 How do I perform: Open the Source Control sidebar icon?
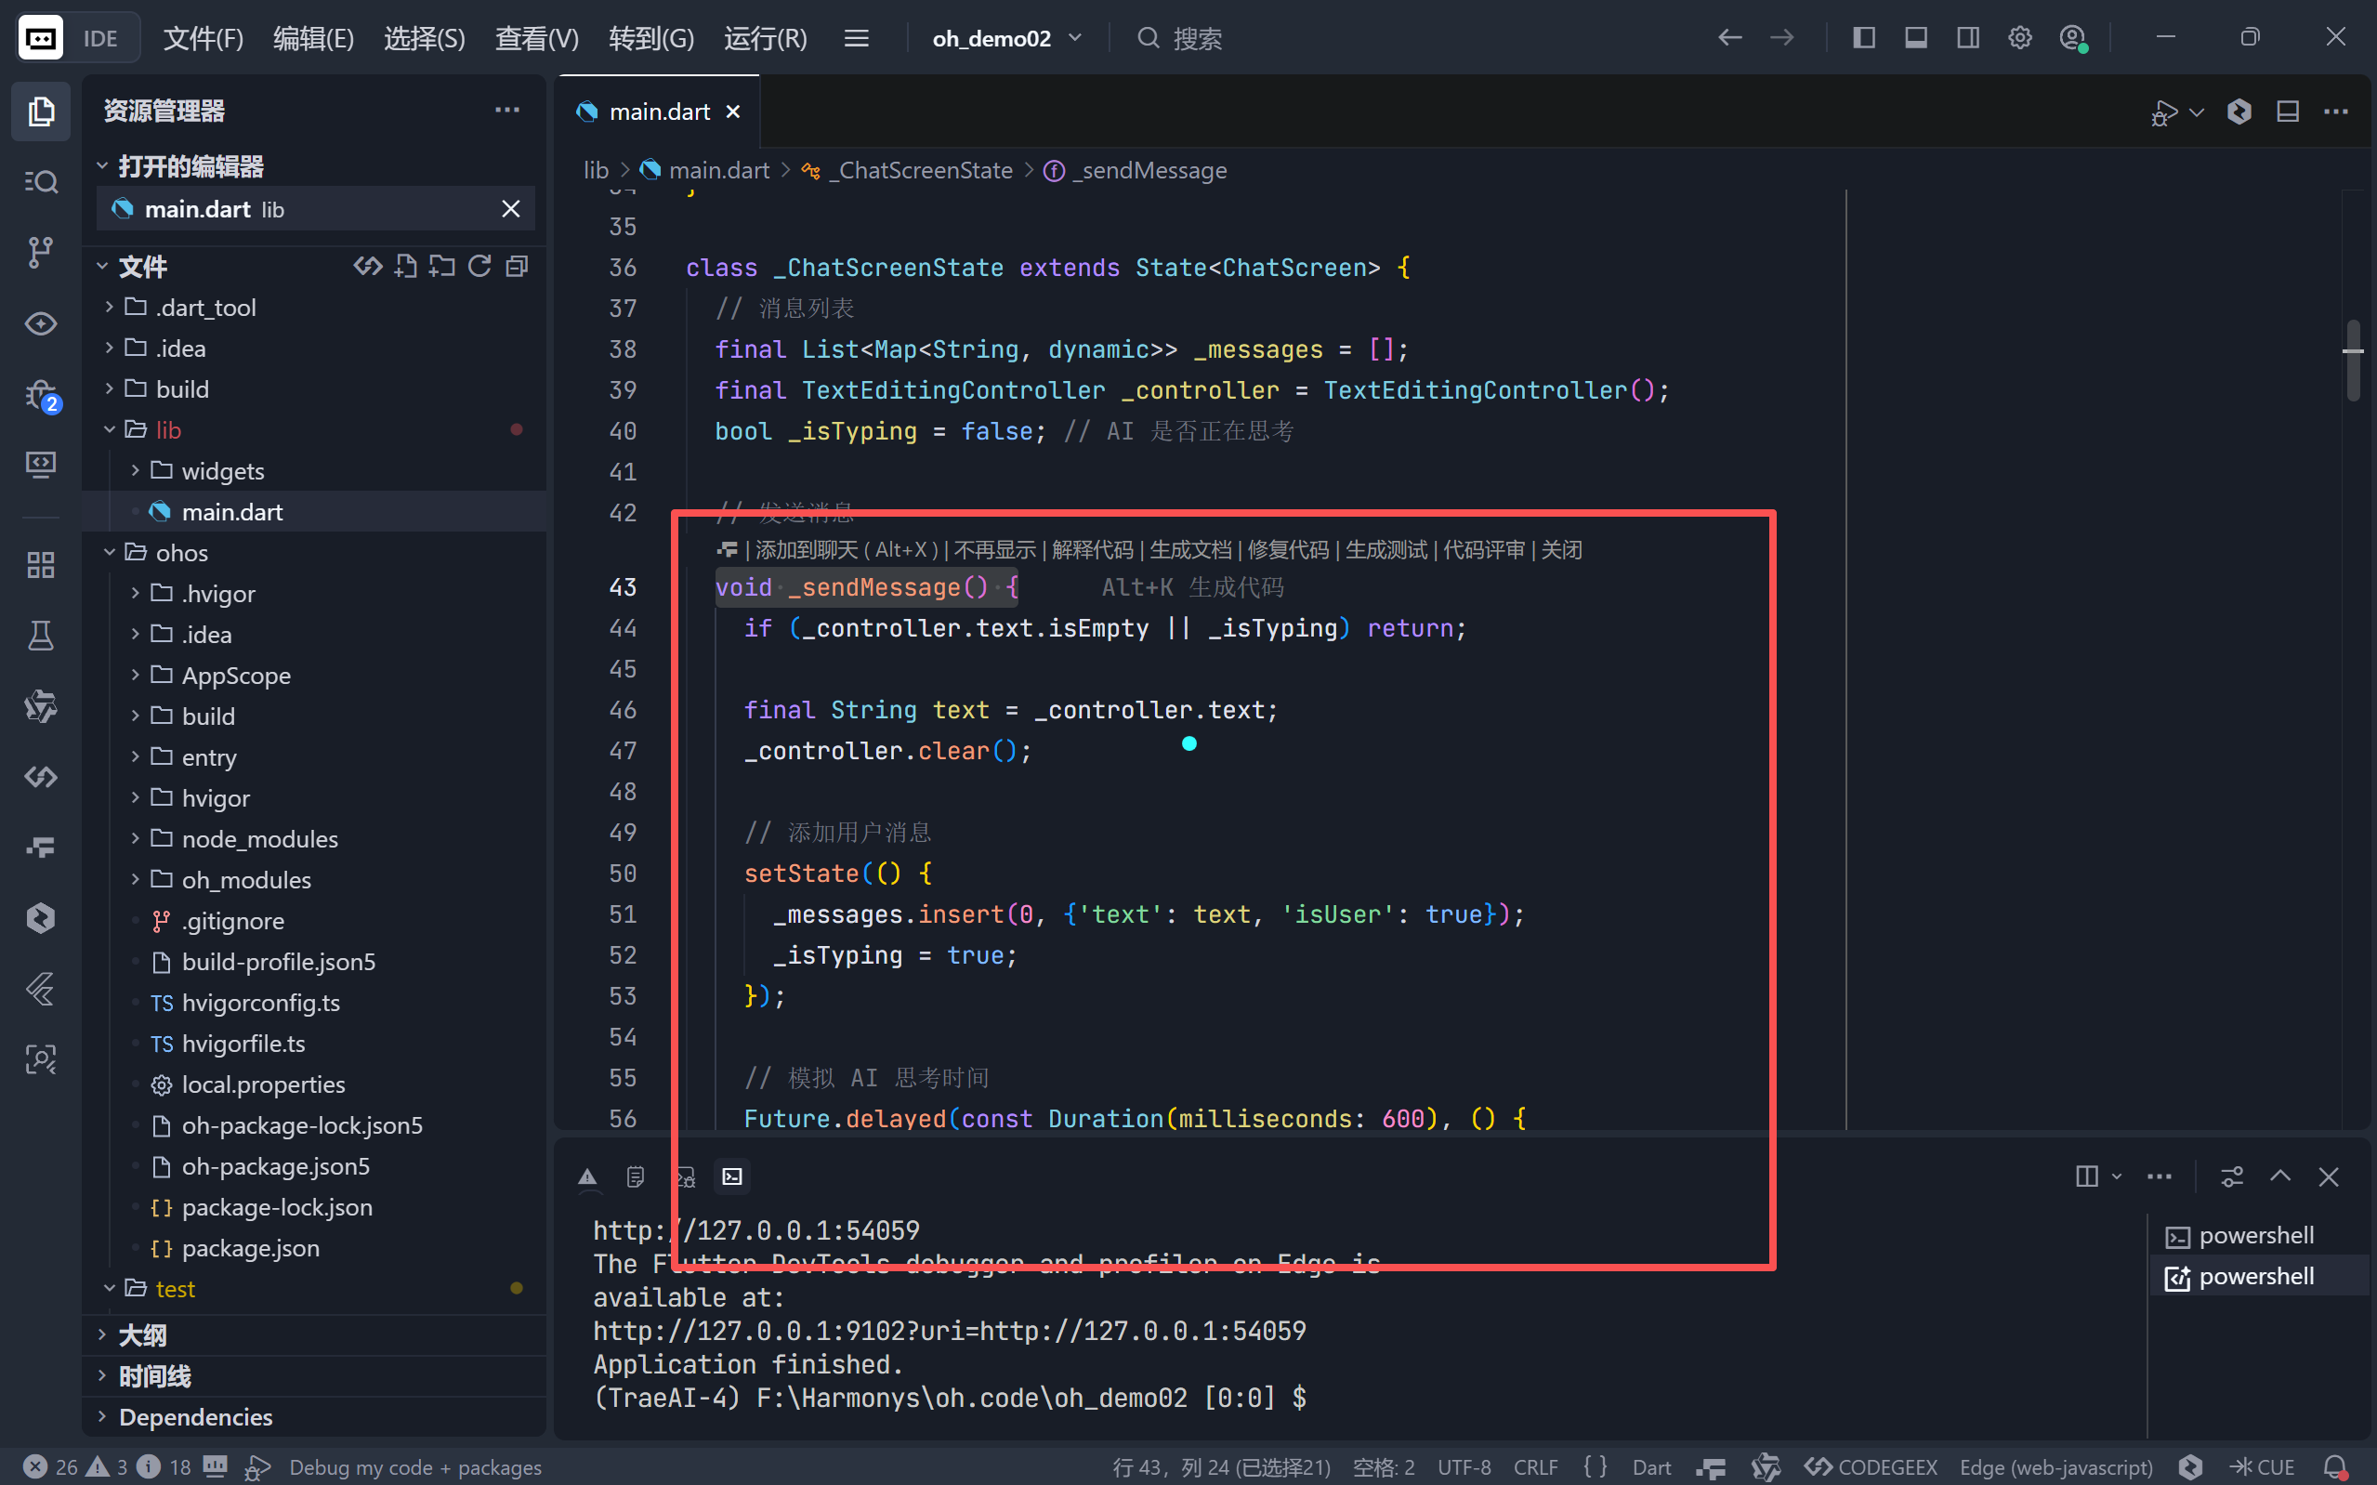[40, 252]
